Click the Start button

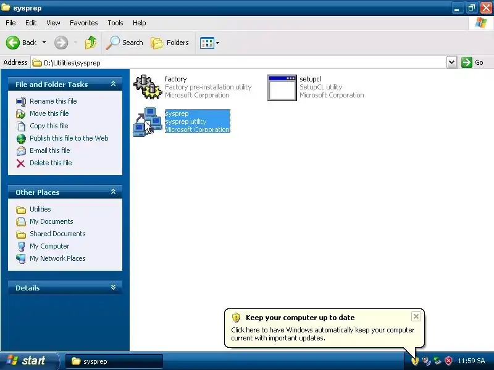(x=29, y=361)
